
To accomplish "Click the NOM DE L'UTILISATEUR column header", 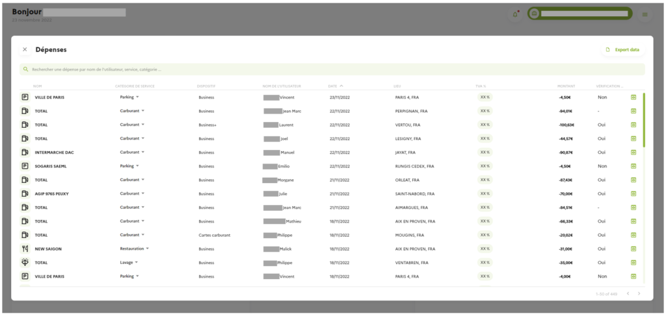I will click(x=282, y=86).
